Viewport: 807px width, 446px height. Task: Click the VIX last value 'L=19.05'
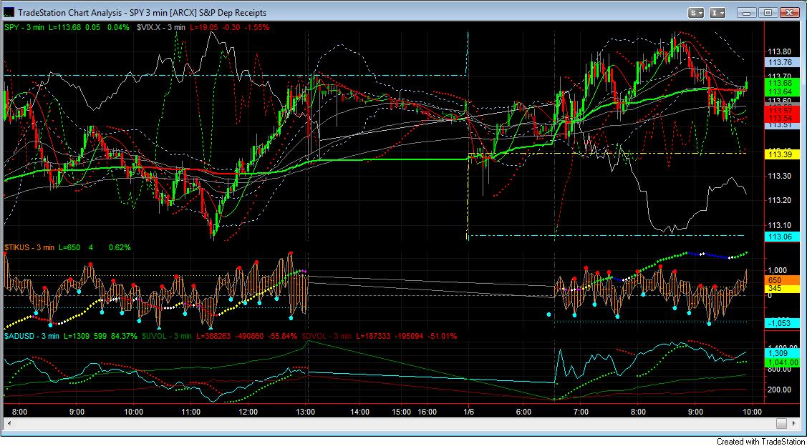pyautogui.click(x=206, y=27)
